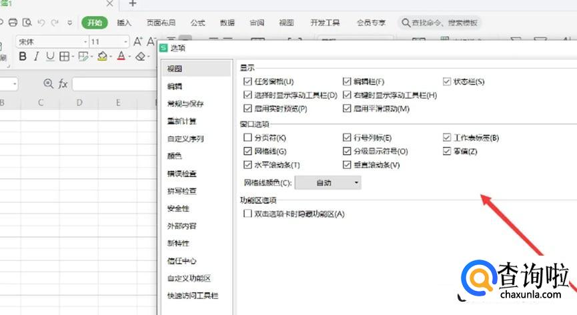
Task: Toggle 零值(Z) checkbox
Action: [x=447, y=151]
